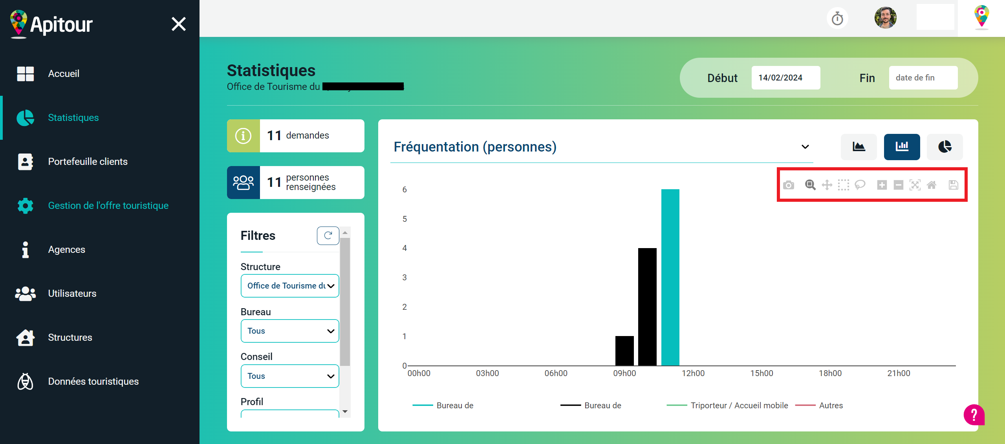Open the Structure filter dropdown
Screen dimensions: 1005x444
tap(290, 286)
